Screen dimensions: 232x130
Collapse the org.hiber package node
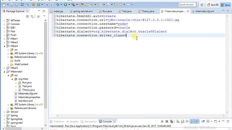click(x=12, y=79)
